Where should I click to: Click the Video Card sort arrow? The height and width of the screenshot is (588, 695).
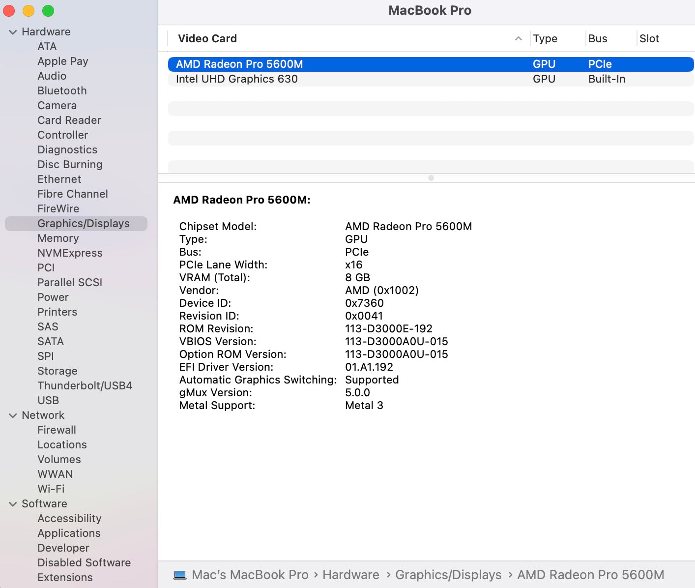(518, 38)
